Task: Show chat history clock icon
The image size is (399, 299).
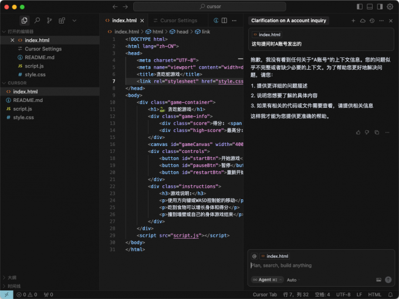Action: pyautogui.click(x=372, y=21)
